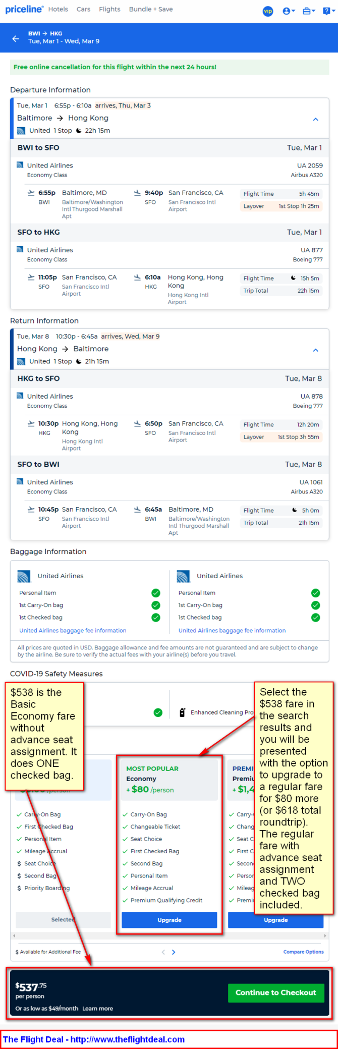Click the UA 877 flight number
This screenshot has width=338, height=1049.
point(312,250)
